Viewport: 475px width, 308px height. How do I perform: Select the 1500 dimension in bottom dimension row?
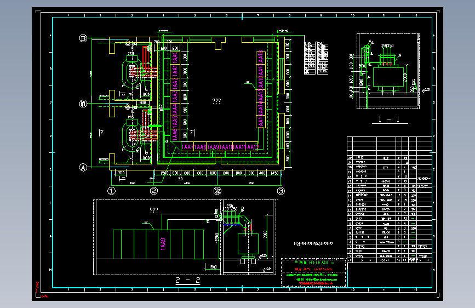pos(164,173)
